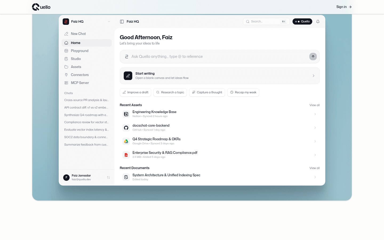Go to Home in the sidebar
384x240 pixels.
point(87,43)
